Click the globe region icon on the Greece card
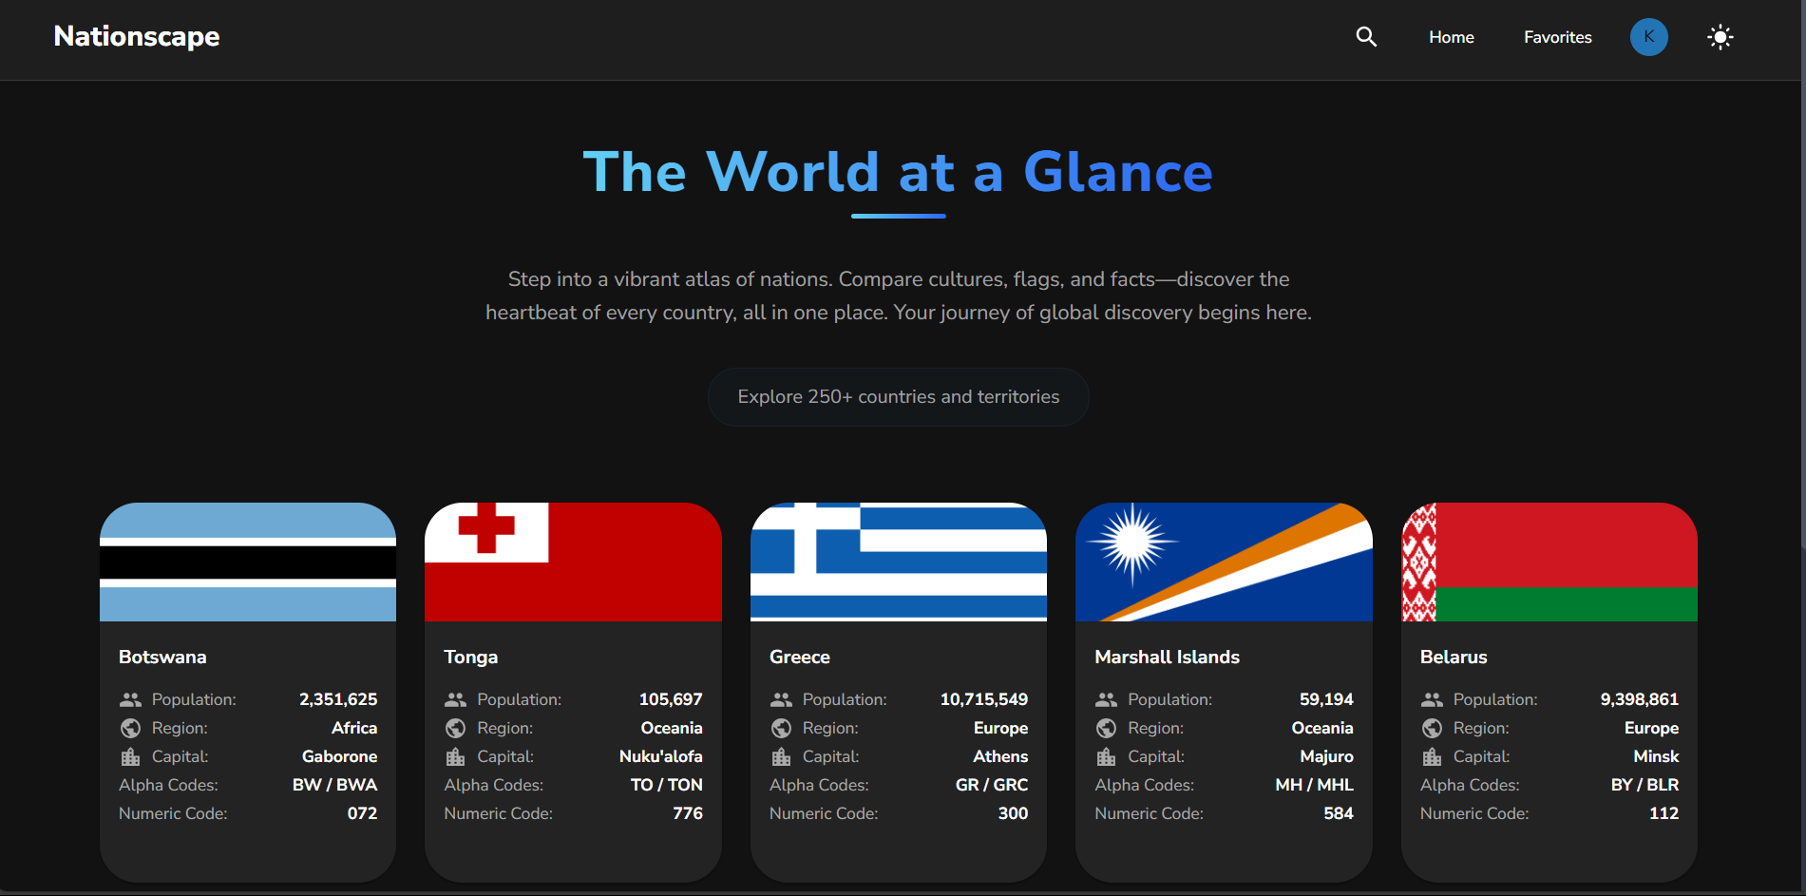This screenshot has width=1806, height=896. point(781,728)
